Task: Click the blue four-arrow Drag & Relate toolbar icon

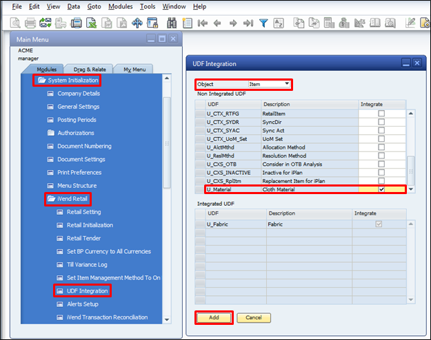Action: (x=137, y=23)
